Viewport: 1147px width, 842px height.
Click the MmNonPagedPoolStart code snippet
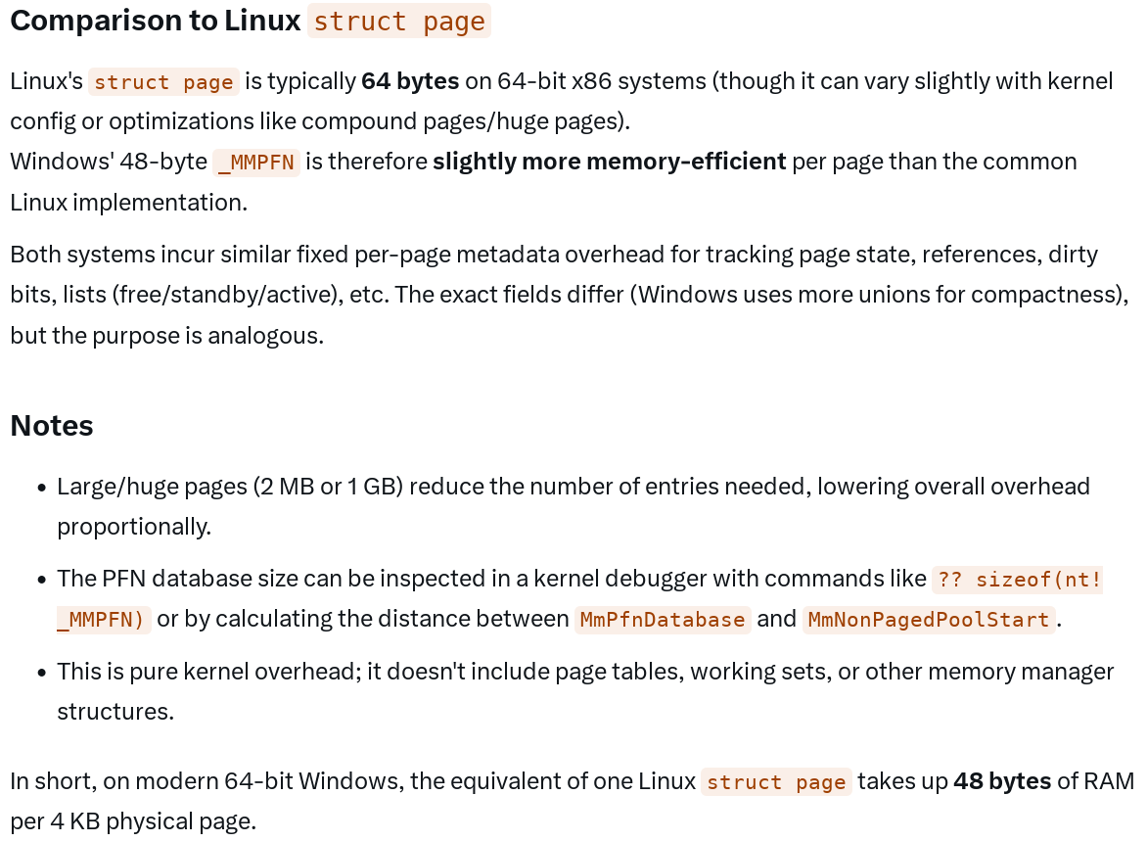point(928,620)
